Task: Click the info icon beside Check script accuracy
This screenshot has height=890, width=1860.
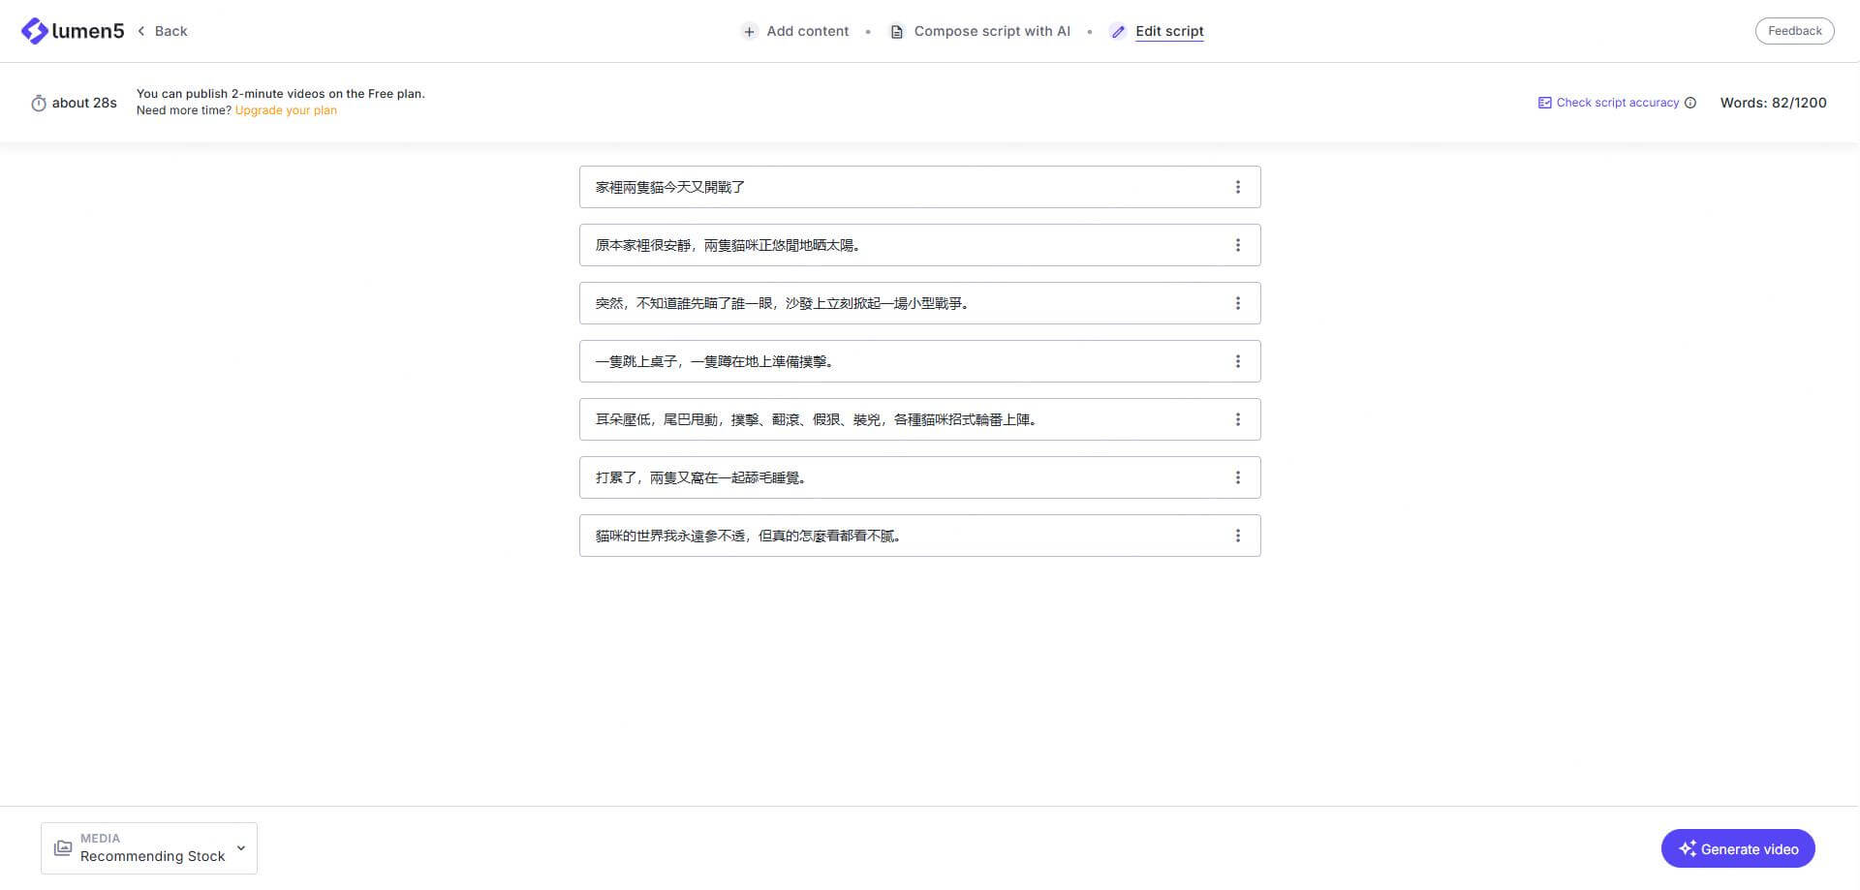Action: pyautogui.click(x=1691, y=102)
